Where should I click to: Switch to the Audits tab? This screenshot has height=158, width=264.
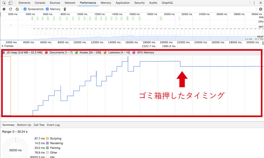(153, 3)
